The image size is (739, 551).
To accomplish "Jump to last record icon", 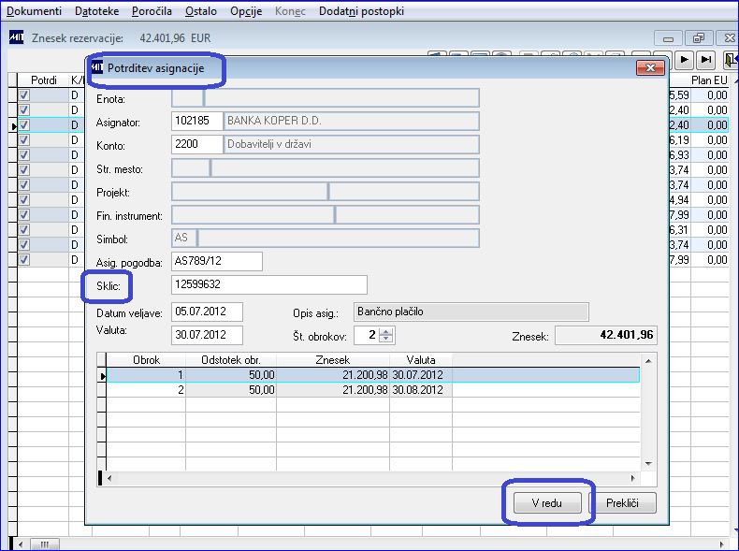I will 706,60.
